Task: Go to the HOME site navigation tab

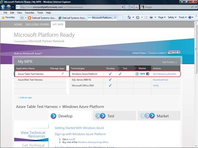Action: tap(18, 25)
